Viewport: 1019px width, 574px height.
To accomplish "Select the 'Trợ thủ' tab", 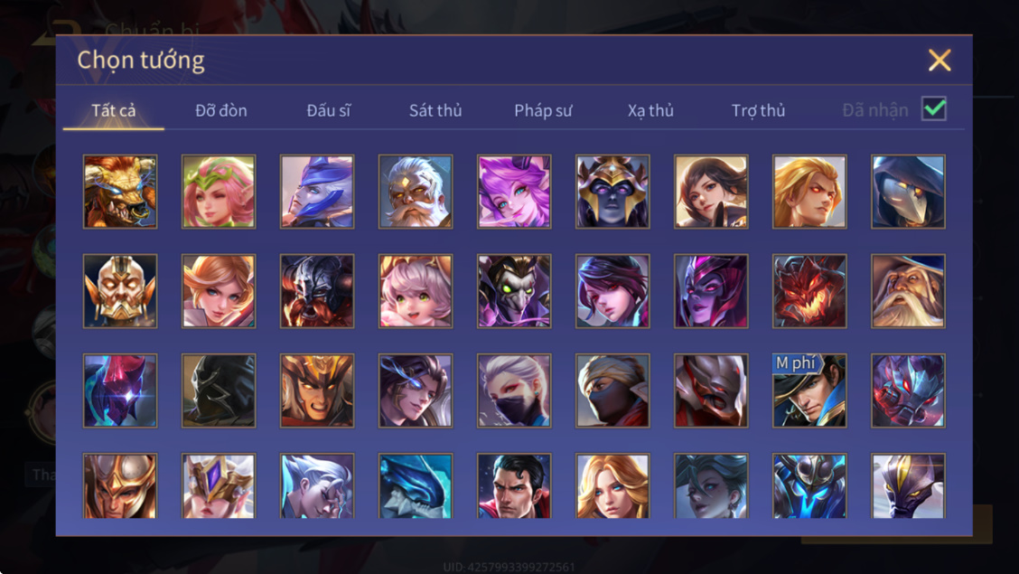I will (x=758, y=110).
